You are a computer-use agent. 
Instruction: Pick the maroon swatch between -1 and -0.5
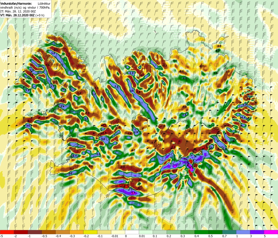pos(35,232)
